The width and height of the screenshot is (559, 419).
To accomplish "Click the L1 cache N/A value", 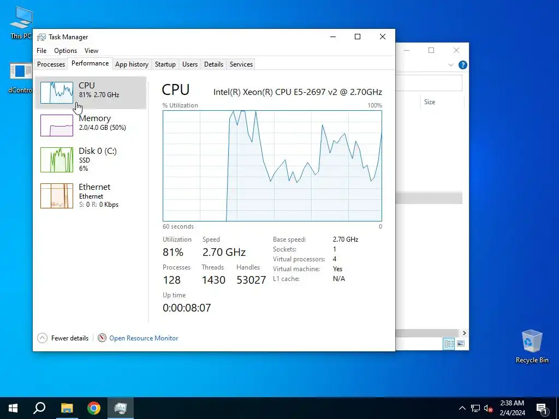I will pyautogui.click(x=338, y=279).
